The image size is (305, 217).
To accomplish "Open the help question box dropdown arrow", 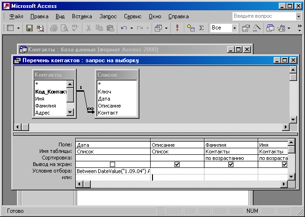I will point(298,16).
